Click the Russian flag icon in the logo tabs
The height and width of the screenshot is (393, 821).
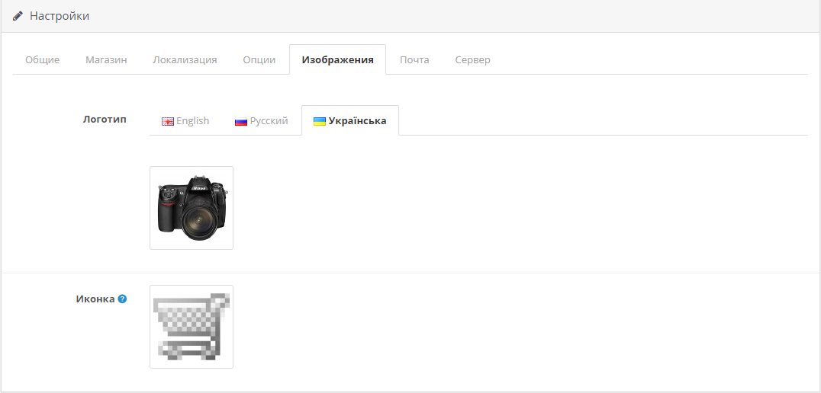pyautogui.click(x=241, y=121)
